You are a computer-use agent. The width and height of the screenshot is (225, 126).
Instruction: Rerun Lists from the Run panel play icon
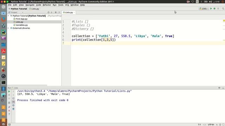[9, 91]
